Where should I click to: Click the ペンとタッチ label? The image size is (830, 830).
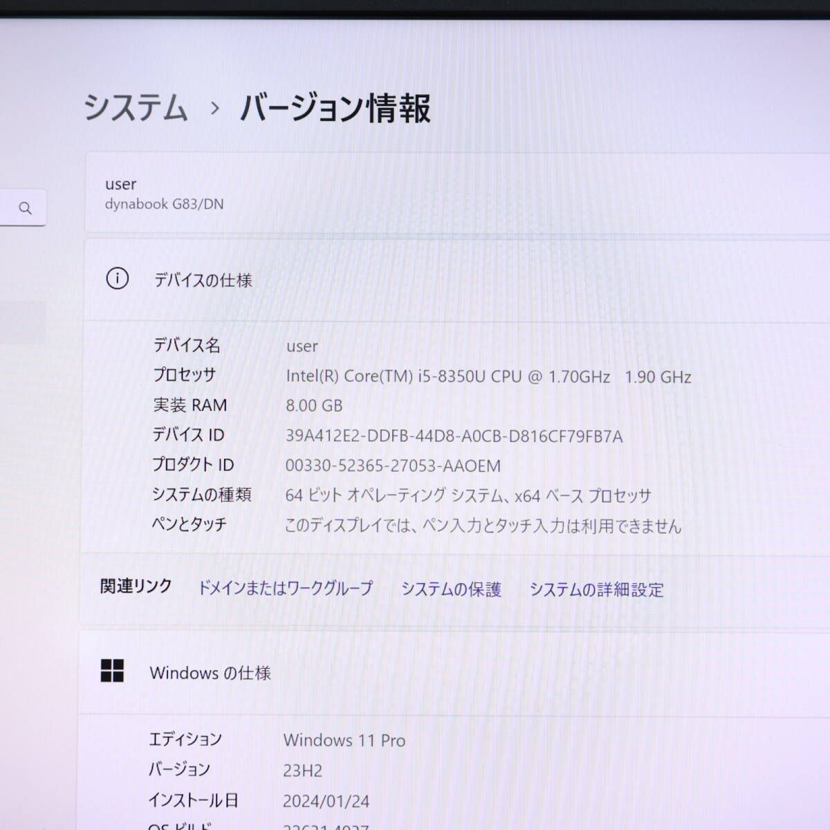click(189, 524)
